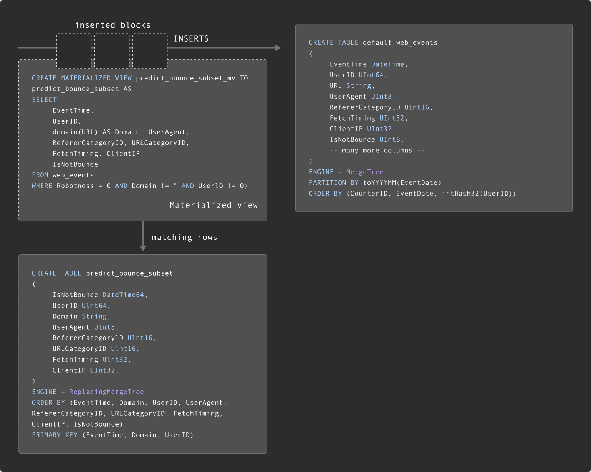Click the PRIMARY KEY keyword
The width and height of the screenshot is (591, 472).
55,435
